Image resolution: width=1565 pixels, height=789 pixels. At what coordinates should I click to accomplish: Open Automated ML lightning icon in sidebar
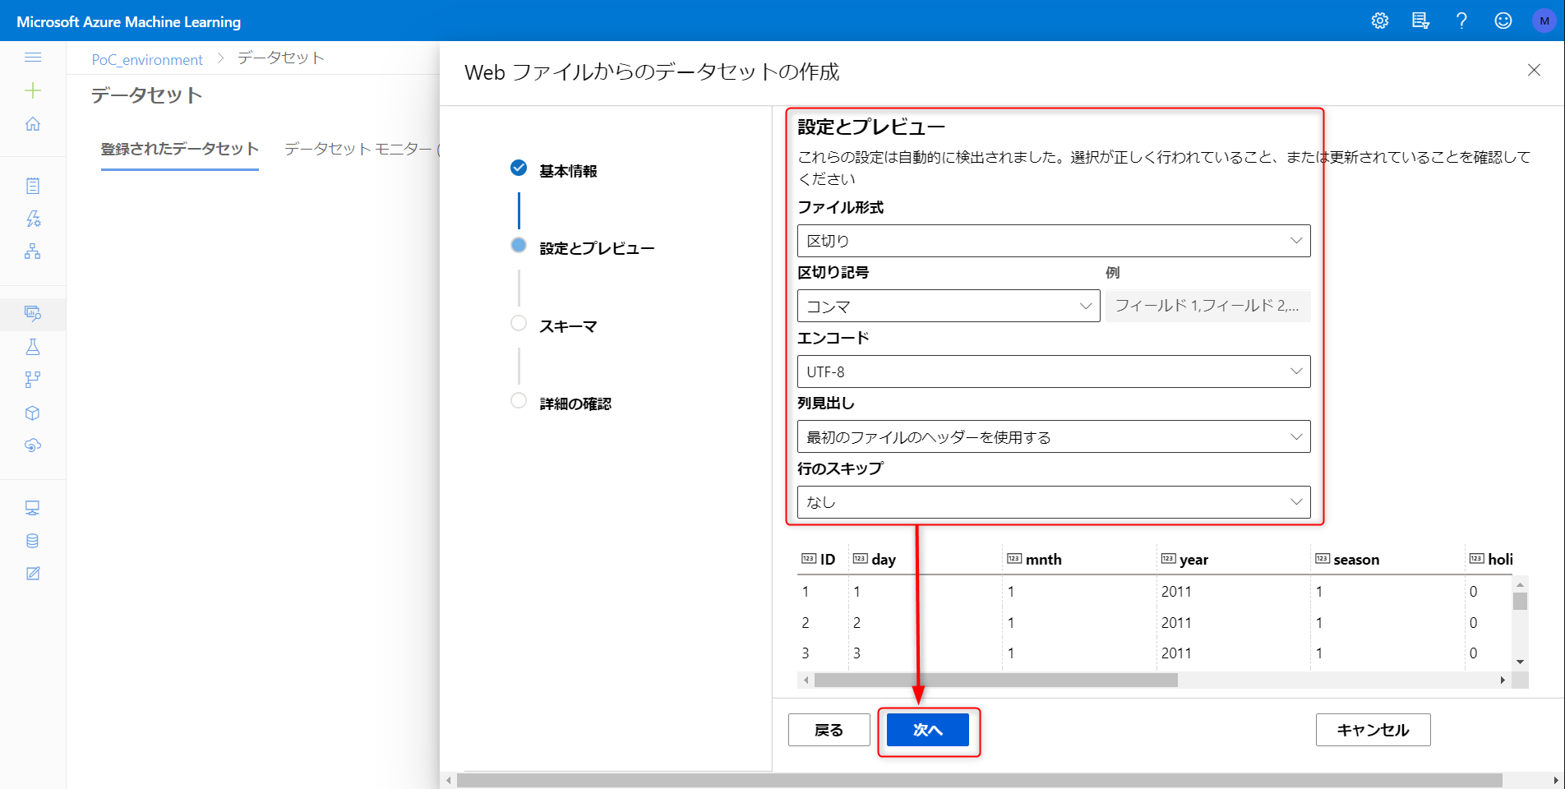33,219
